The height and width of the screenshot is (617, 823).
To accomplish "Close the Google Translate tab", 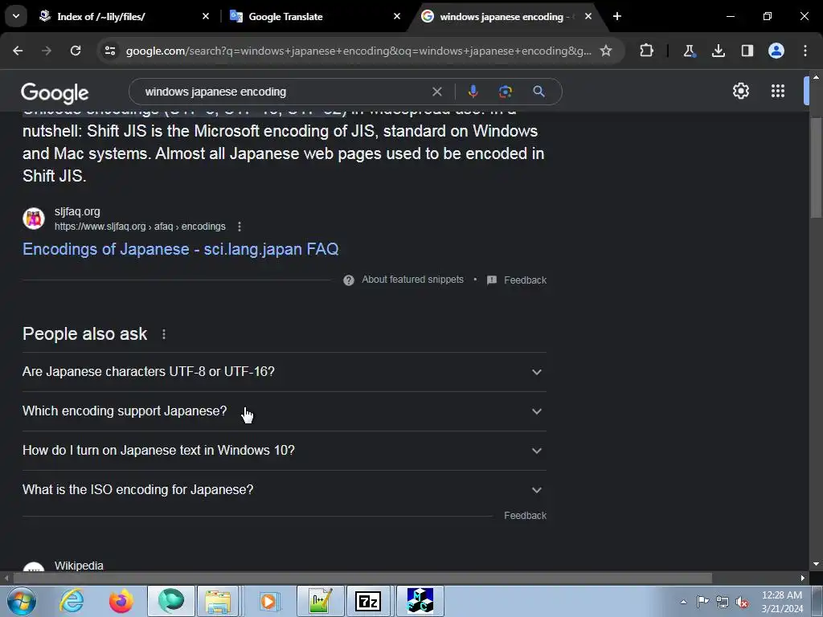I will click(x=397, y=16).
